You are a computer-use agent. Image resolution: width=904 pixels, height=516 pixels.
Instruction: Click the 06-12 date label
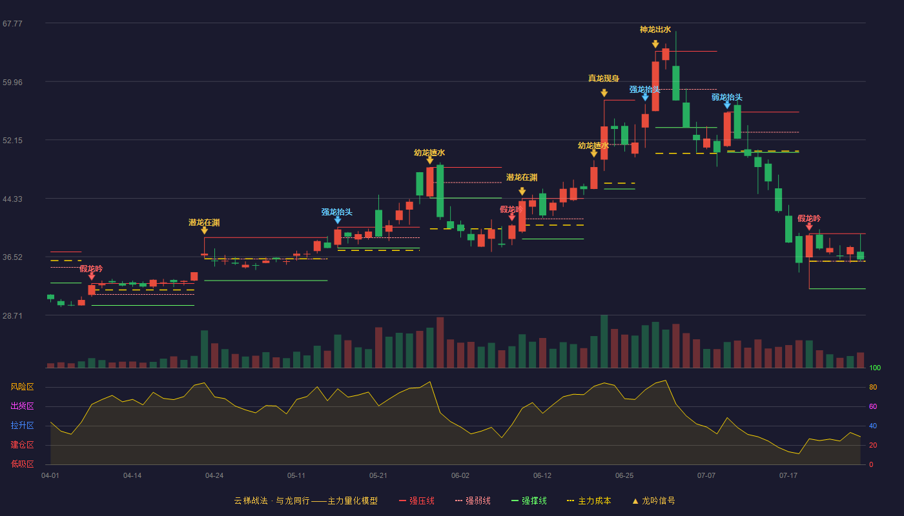(x=542, y=475)
